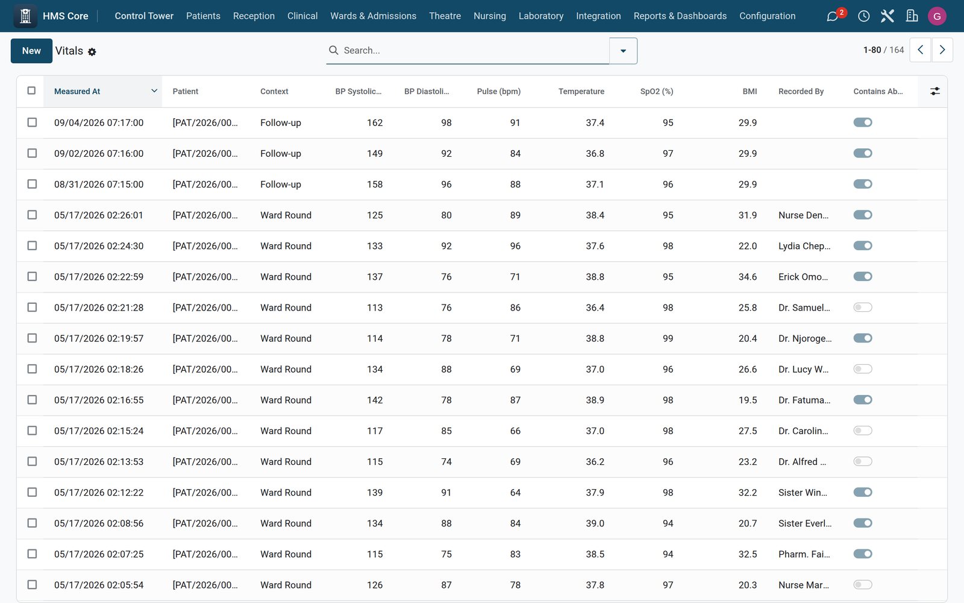This screenshot has width=964, height=603.
Task: Click the HMS Core app logo icon
Action: coord(25,16)
